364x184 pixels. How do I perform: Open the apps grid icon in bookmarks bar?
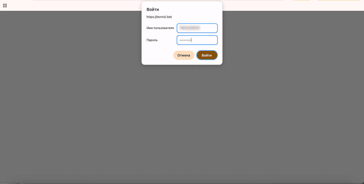(5, 6)
